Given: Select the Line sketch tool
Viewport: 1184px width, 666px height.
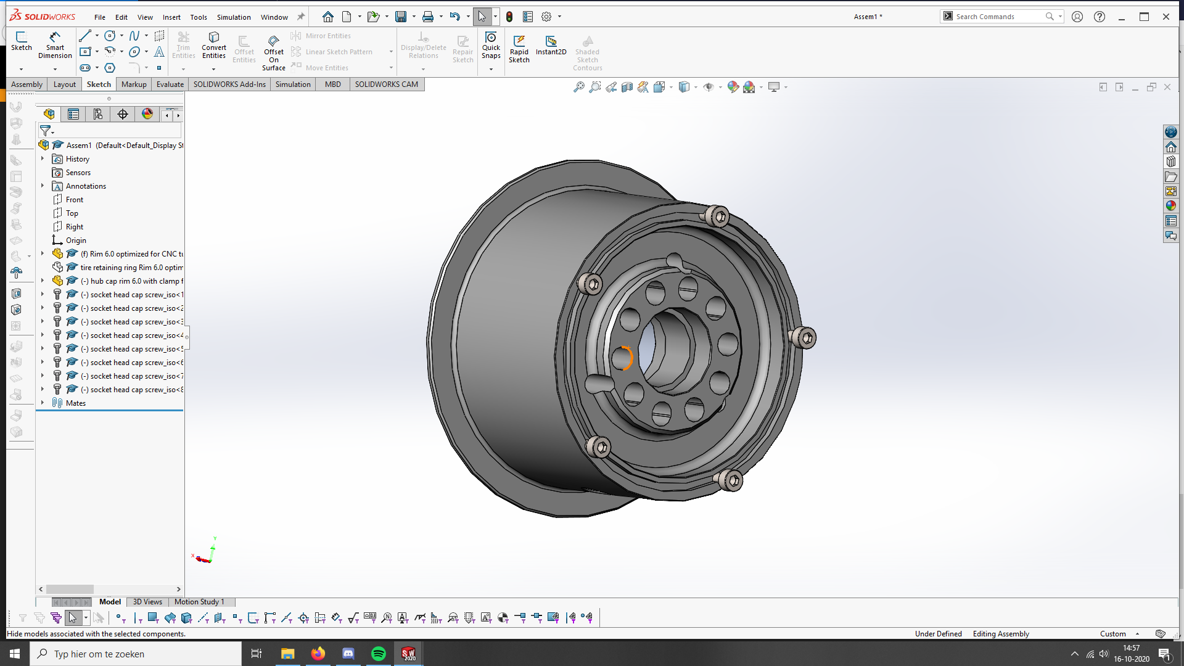Looking at the screenshot, I should pyautogui.click(x=85, y=36).
